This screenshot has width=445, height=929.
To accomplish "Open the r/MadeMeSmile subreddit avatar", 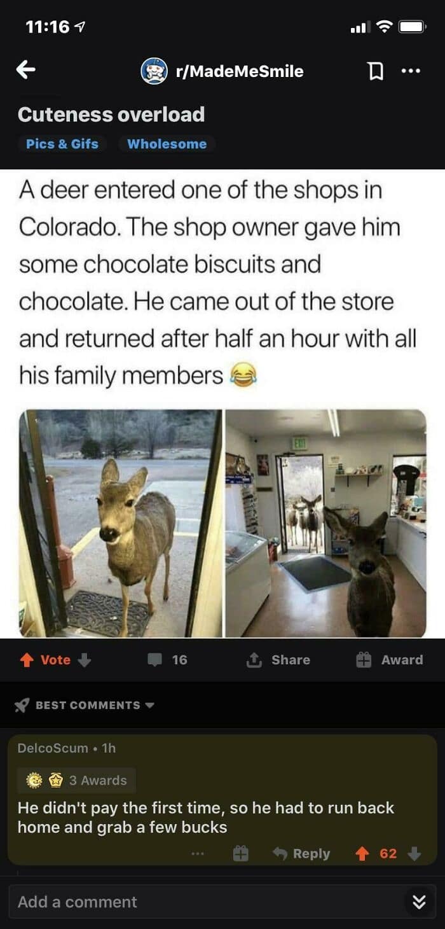I will click(154, 71).
